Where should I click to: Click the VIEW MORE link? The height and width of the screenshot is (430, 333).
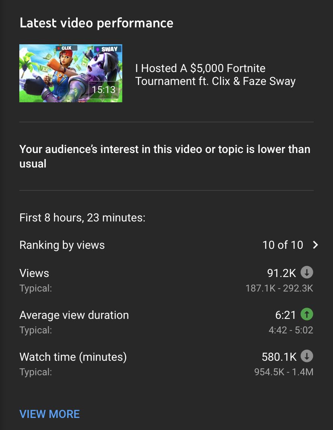point(49,414)
